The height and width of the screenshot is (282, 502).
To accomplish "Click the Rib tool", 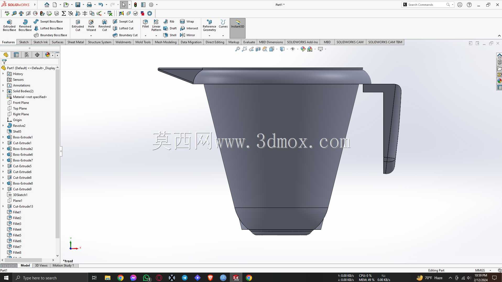I will [x=169, y=21].
